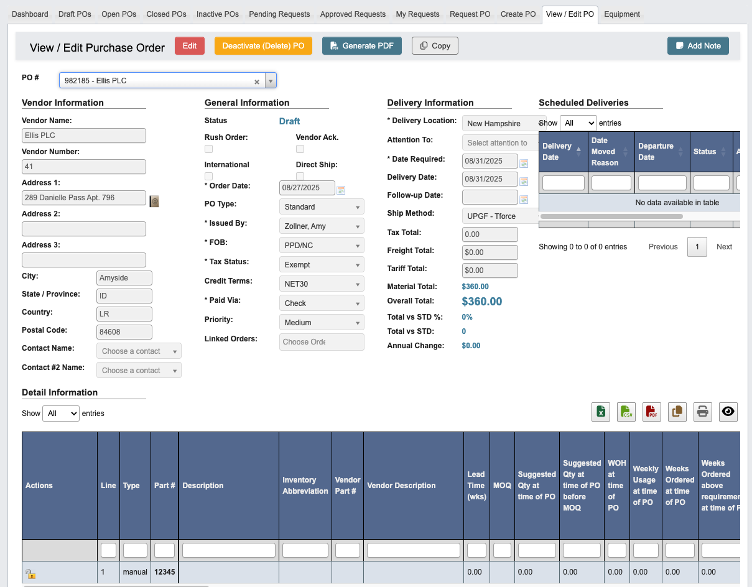
Task: Click Deactivate (Delete) PO button
Action: pos(264,46)
